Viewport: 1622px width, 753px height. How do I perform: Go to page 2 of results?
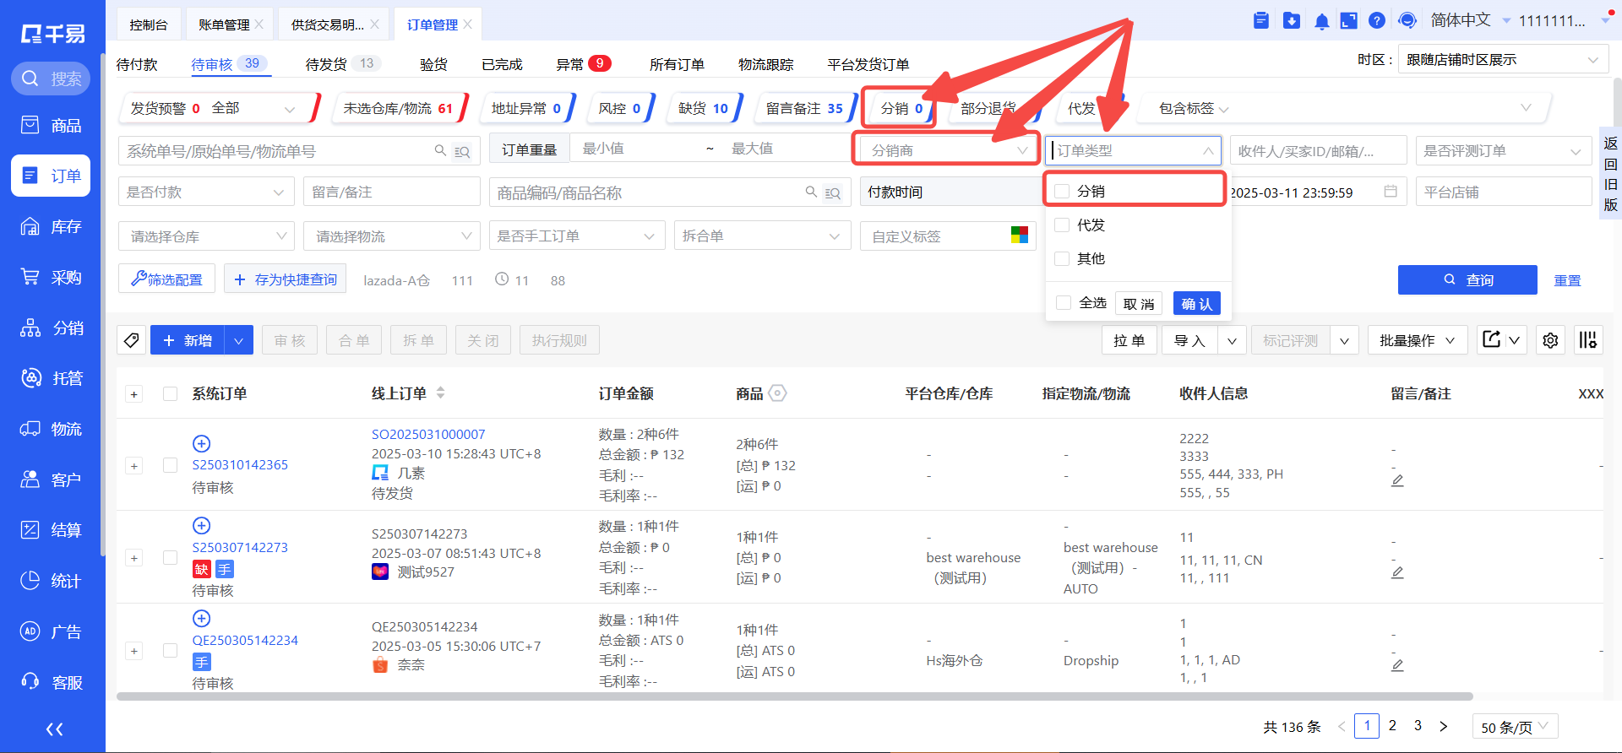coord(1392,726)
